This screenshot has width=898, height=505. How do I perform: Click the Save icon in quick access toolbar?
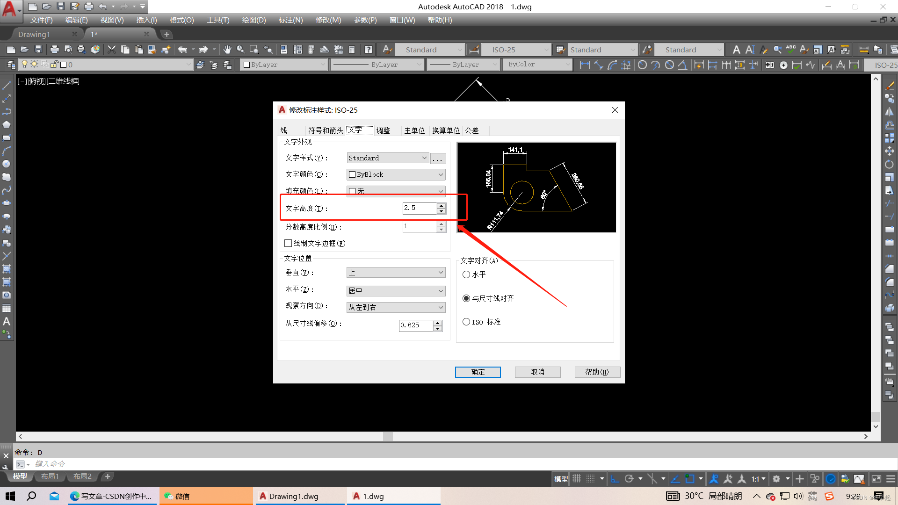pyautogui.click(x=60, y=7)
